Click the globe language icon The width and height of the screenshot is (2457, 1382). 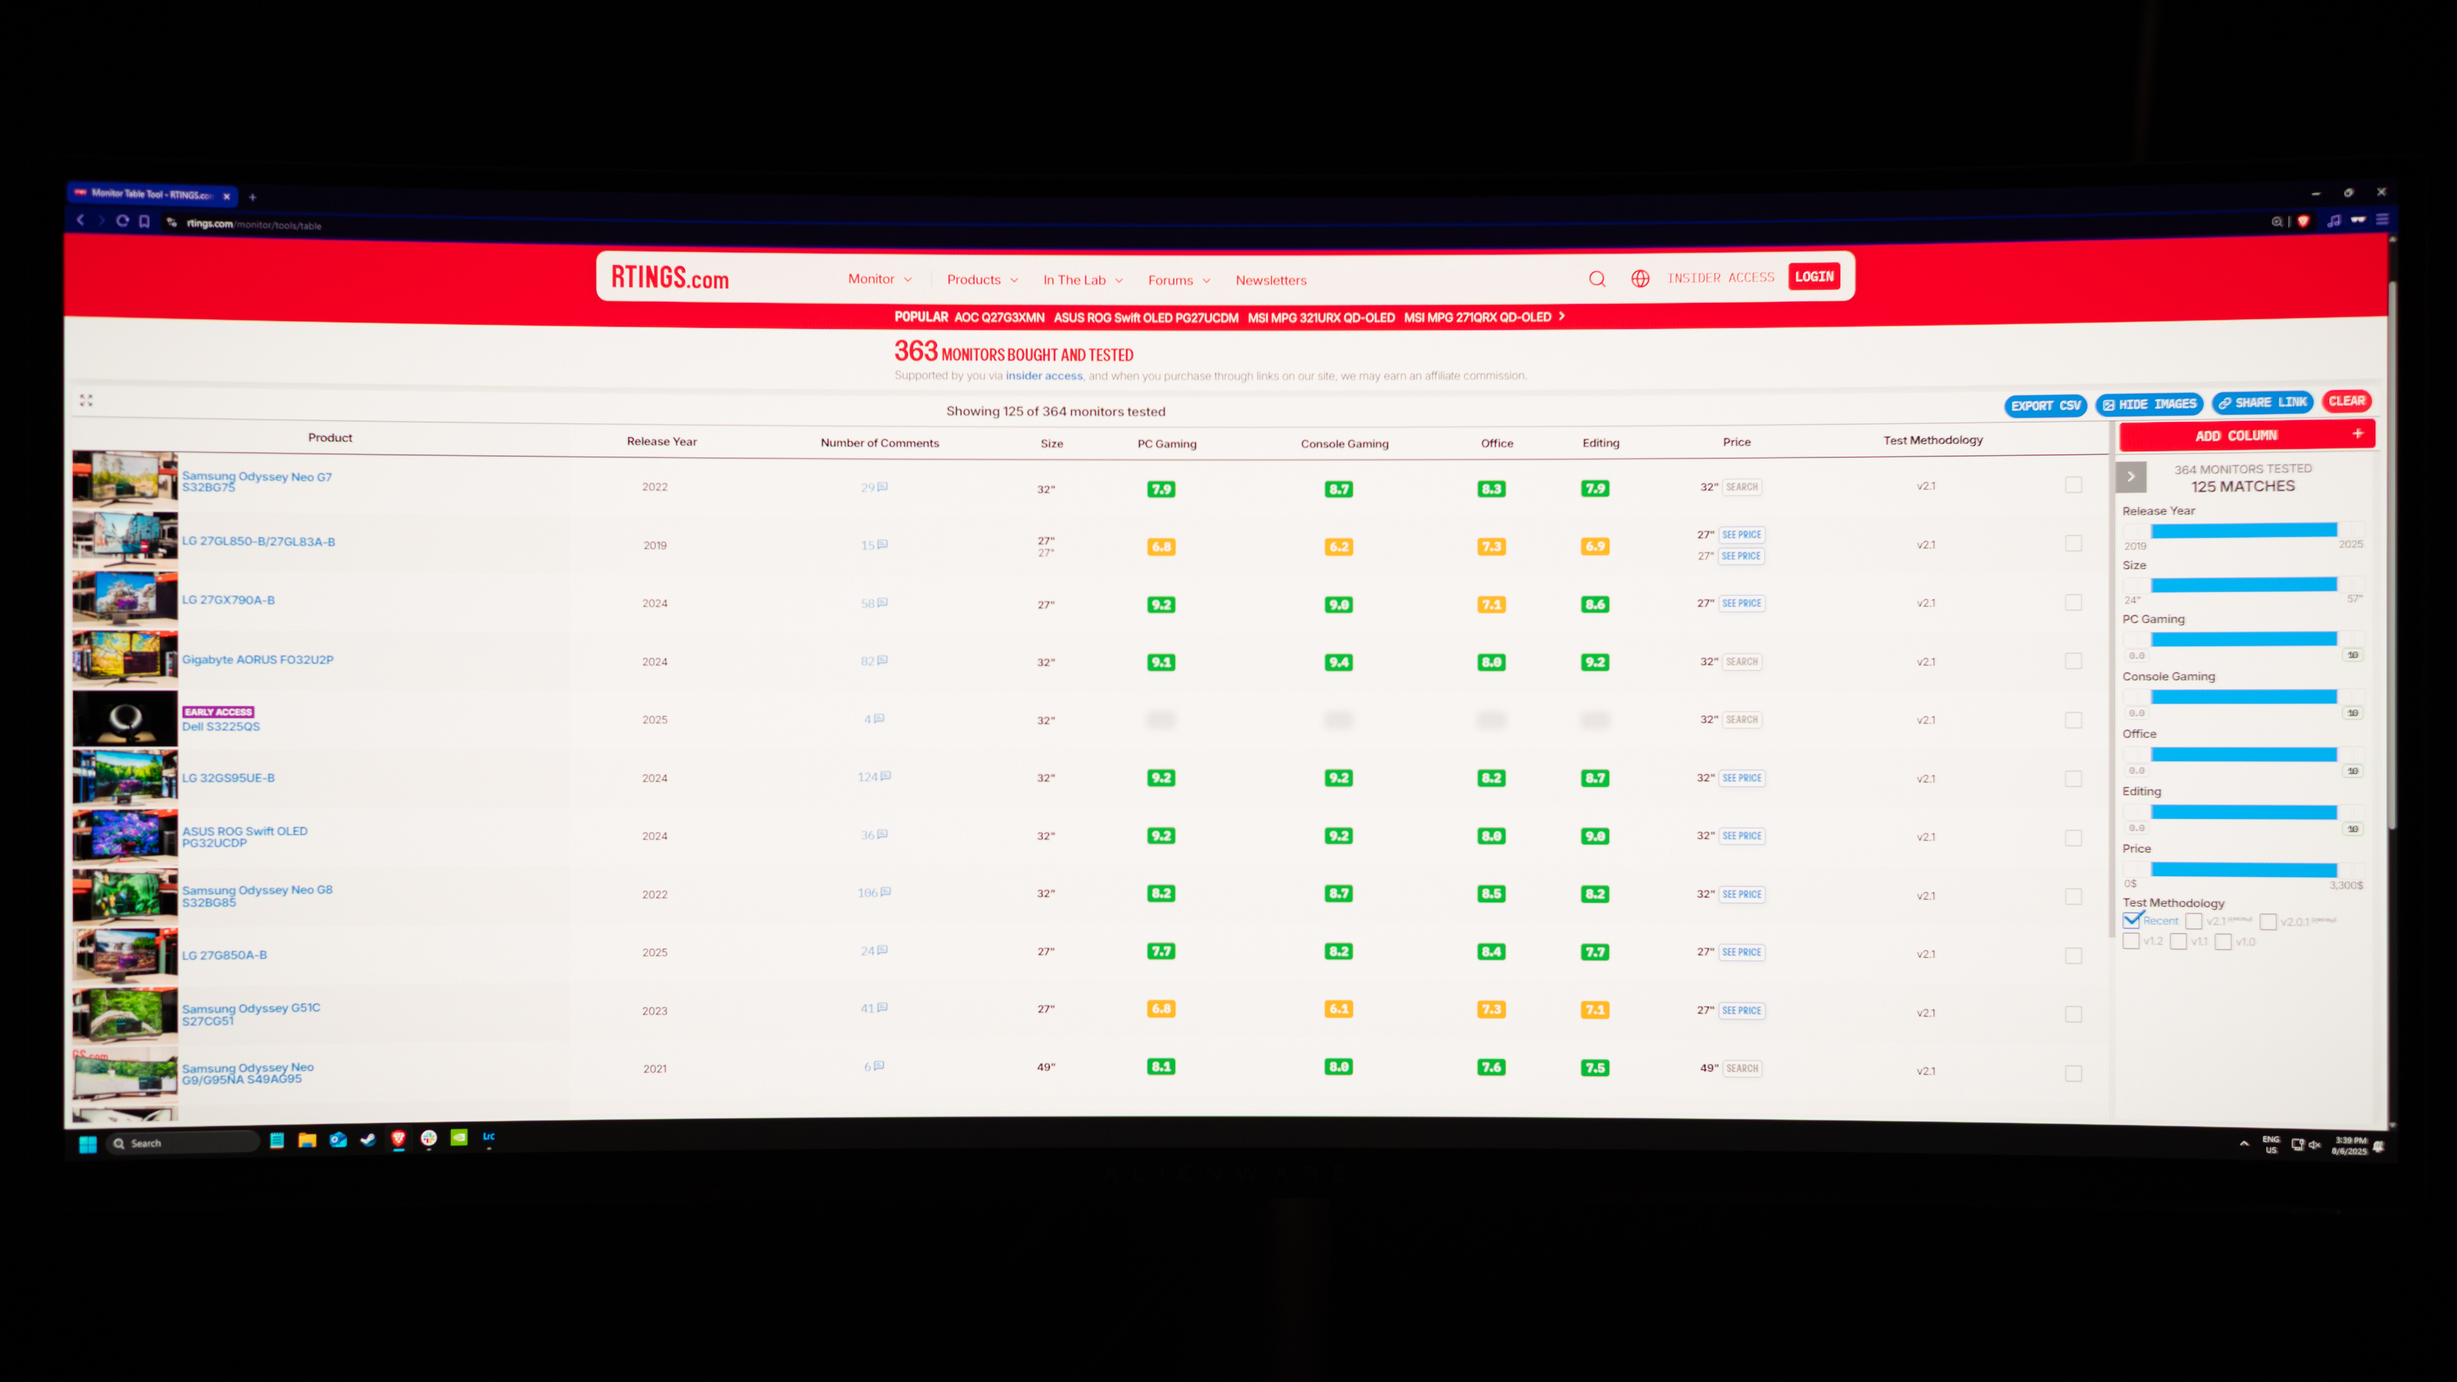coord(1639,278)
